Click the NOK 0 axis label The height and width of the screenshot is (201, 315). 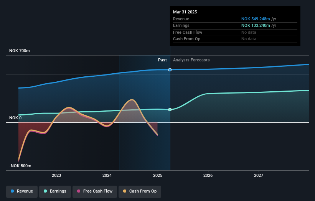15,118
